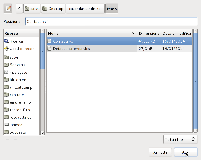Viewport: 201px width, 160px height.
Task: Open the Tutti i file filter dropdown
Action: pyautogui.click(x=180, y=139)
